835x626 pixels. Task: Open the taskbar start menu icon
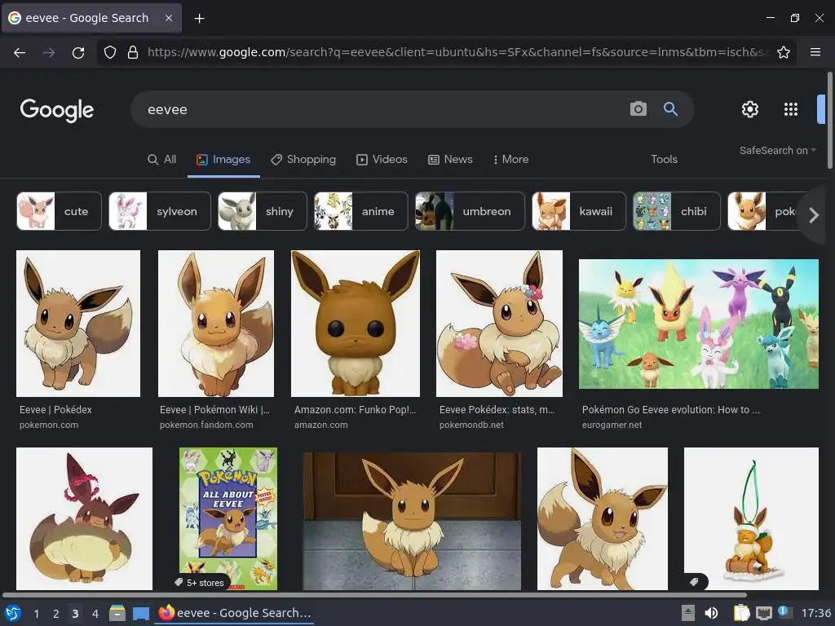coord(13,613)
